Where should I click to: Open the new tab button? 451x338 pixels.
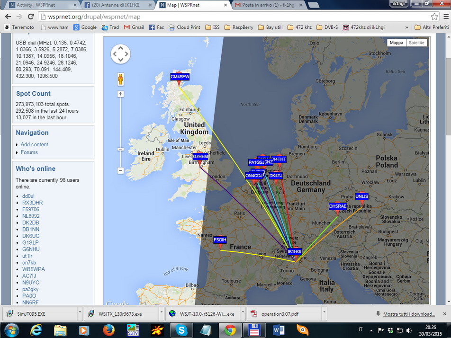pyautogui.click(x=313, y=5)
